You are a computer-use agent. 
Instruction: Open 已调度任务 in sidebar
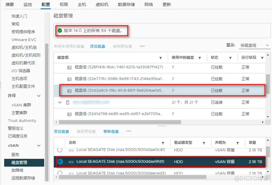pyautogui.click(x=18, y=136)
